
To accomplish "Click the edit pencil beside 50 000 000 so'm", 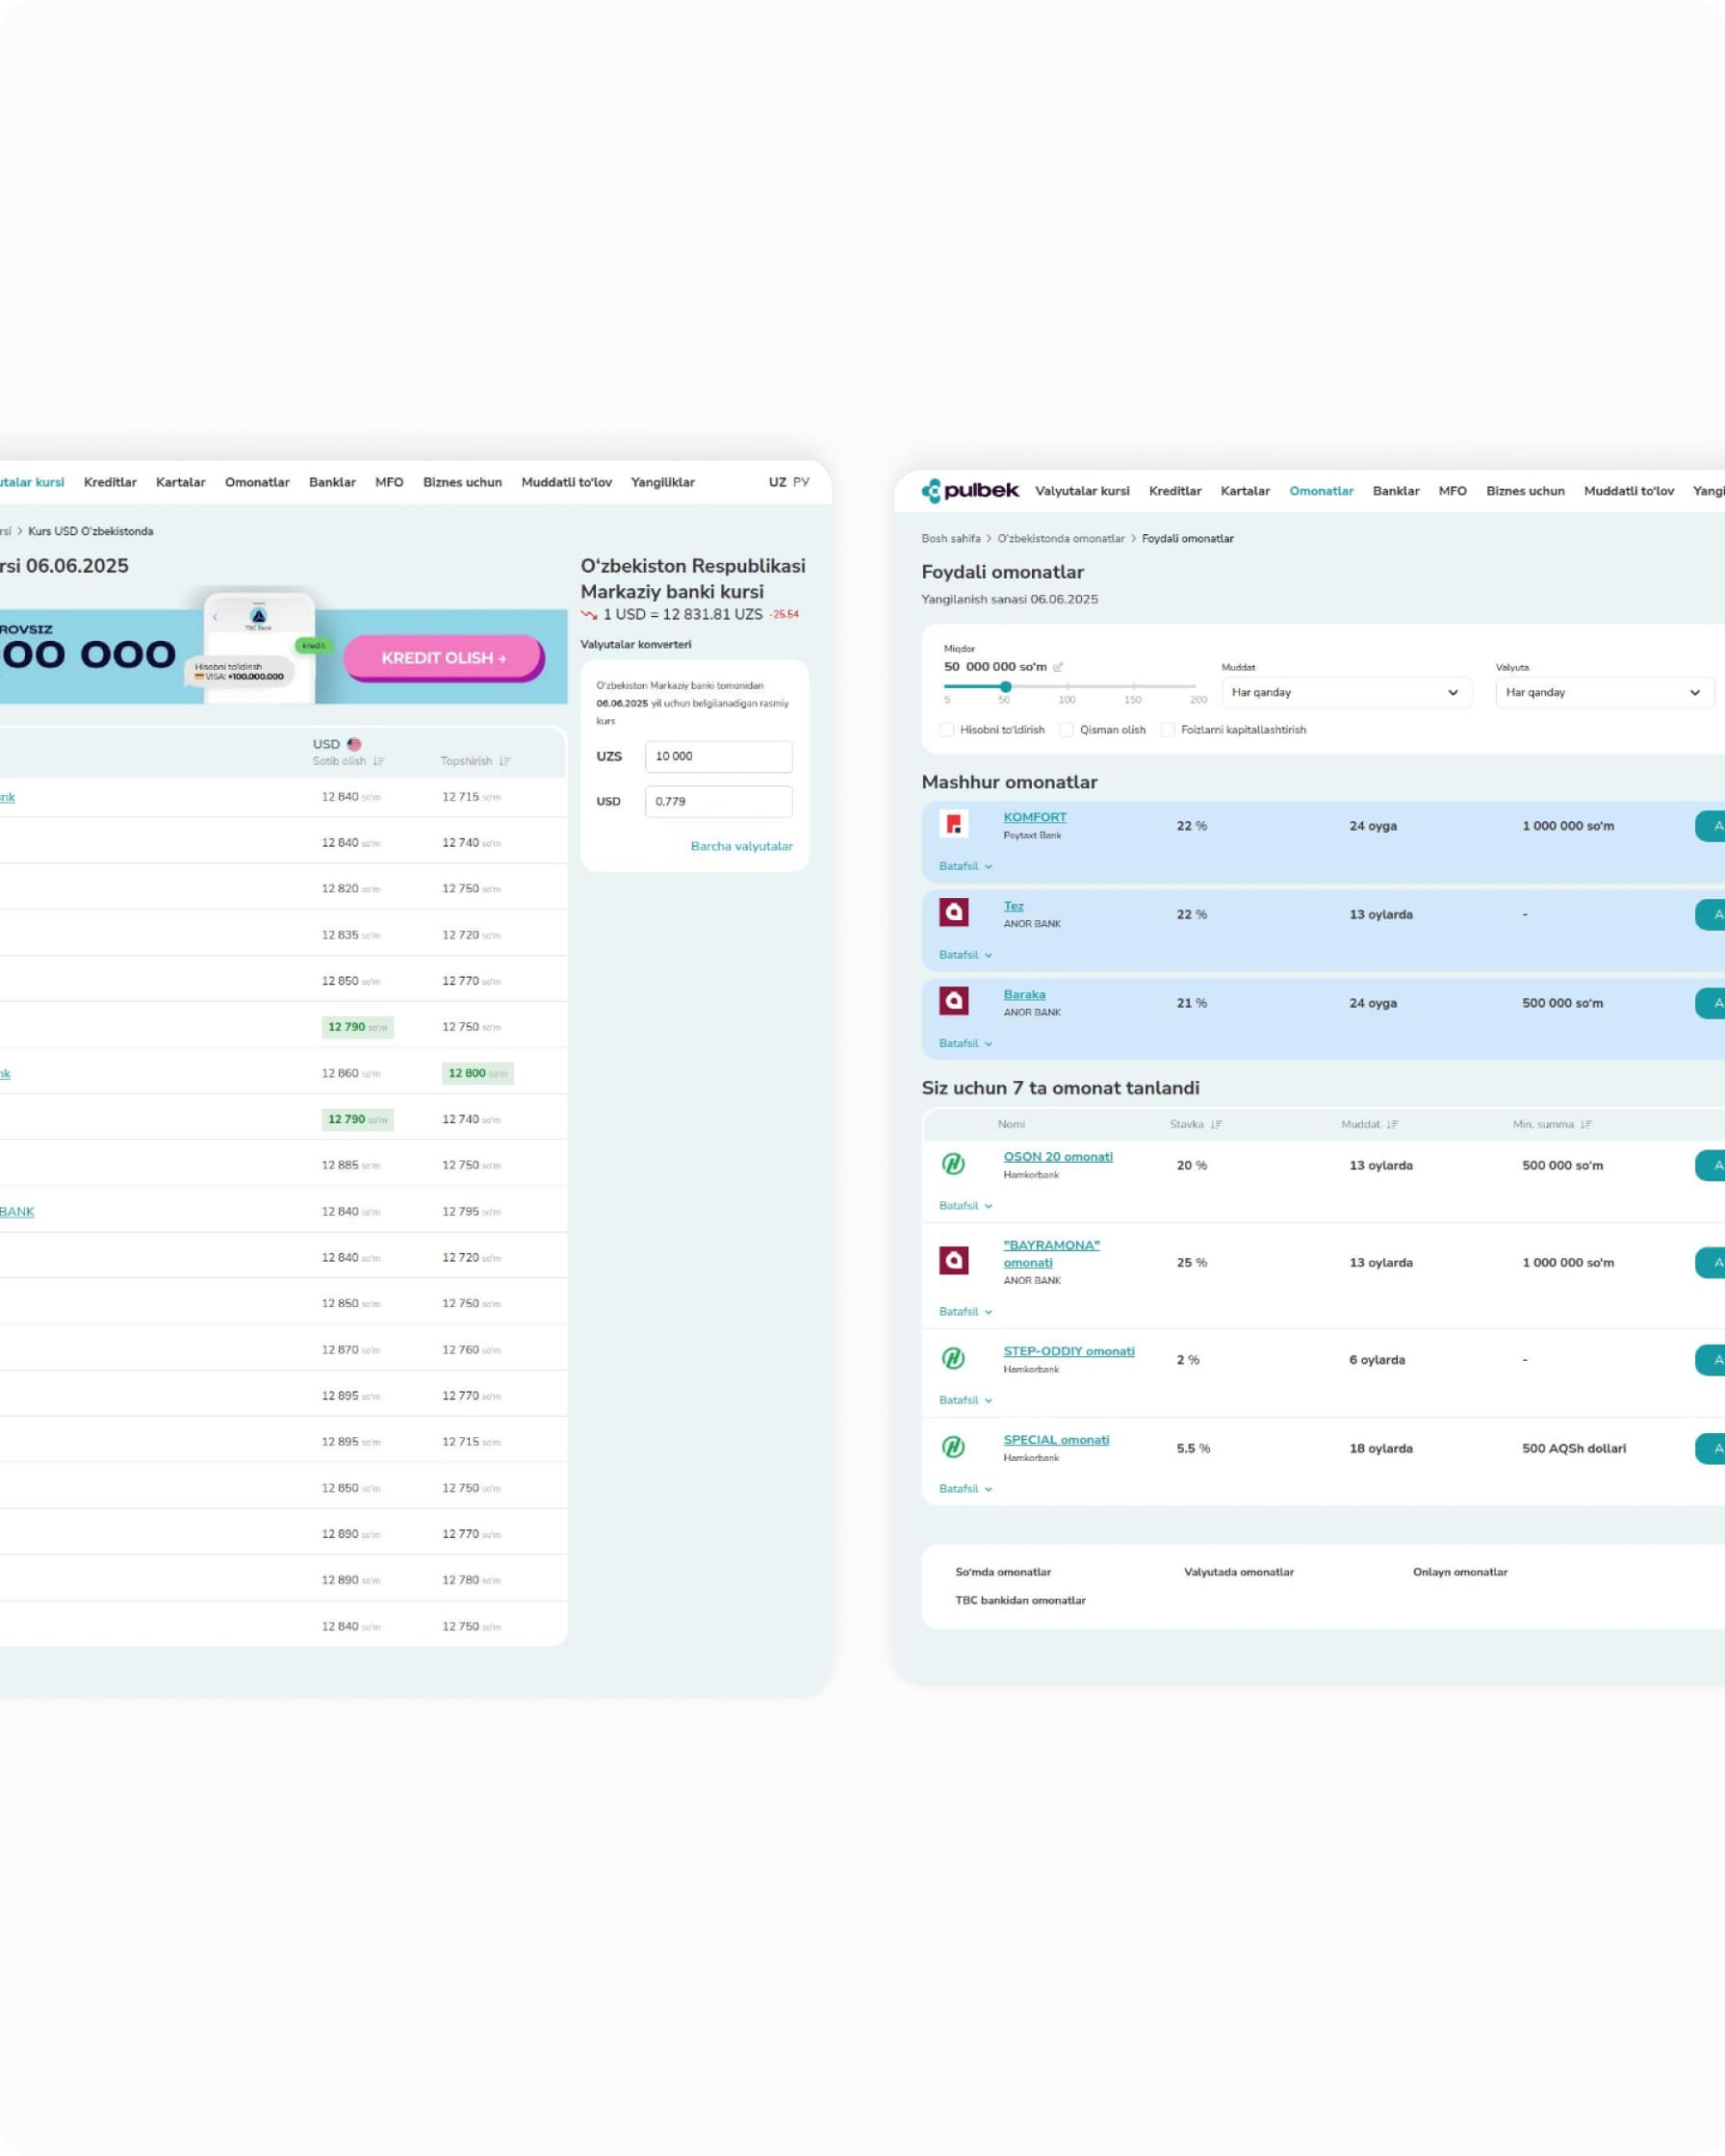I will click(1058, 667).
